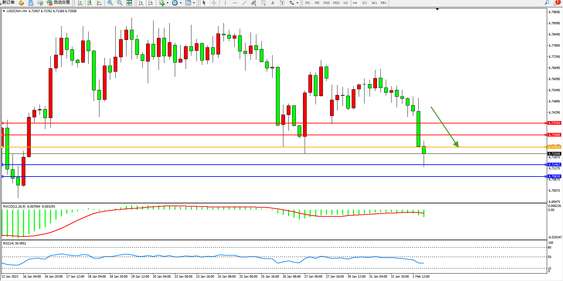
Task: Select the text label 'A' tool
Action: pos(273,3)
